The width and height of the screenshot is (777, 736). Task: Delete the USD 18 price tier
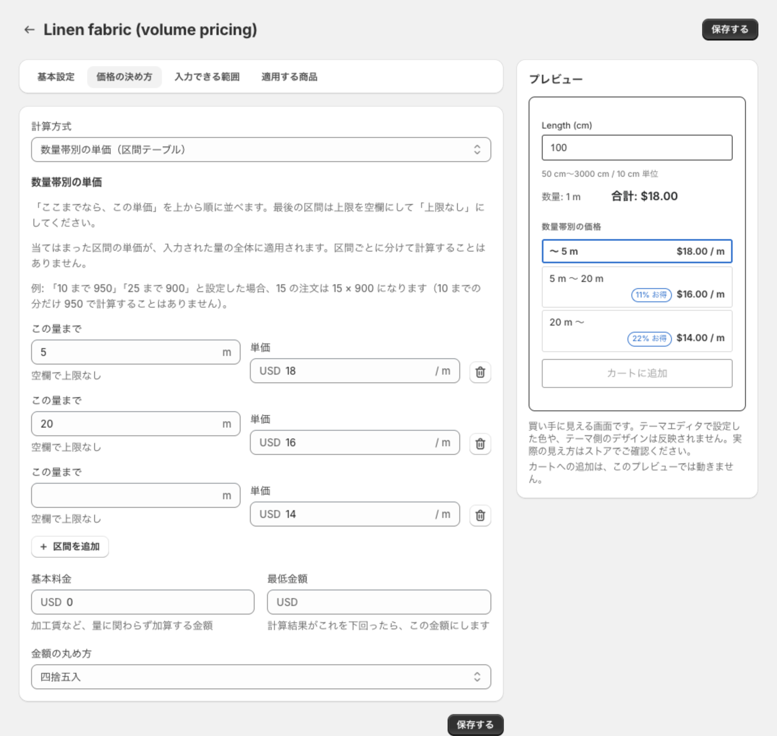click(480, 372)
